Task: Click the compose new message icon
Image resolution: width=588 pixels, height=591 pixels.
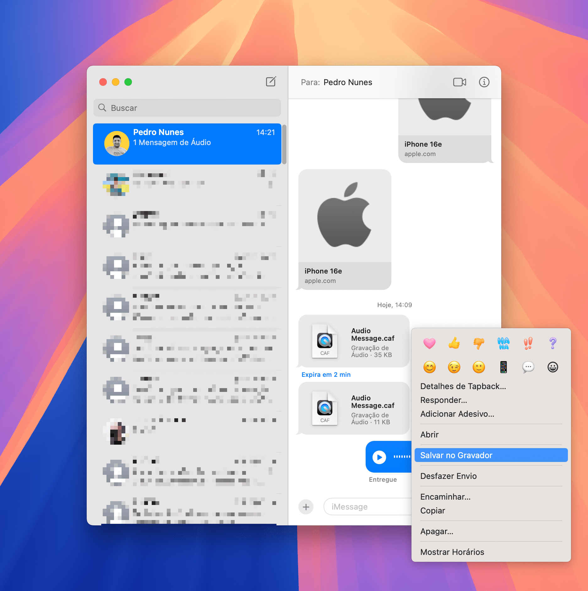Action: pos(271,82)
